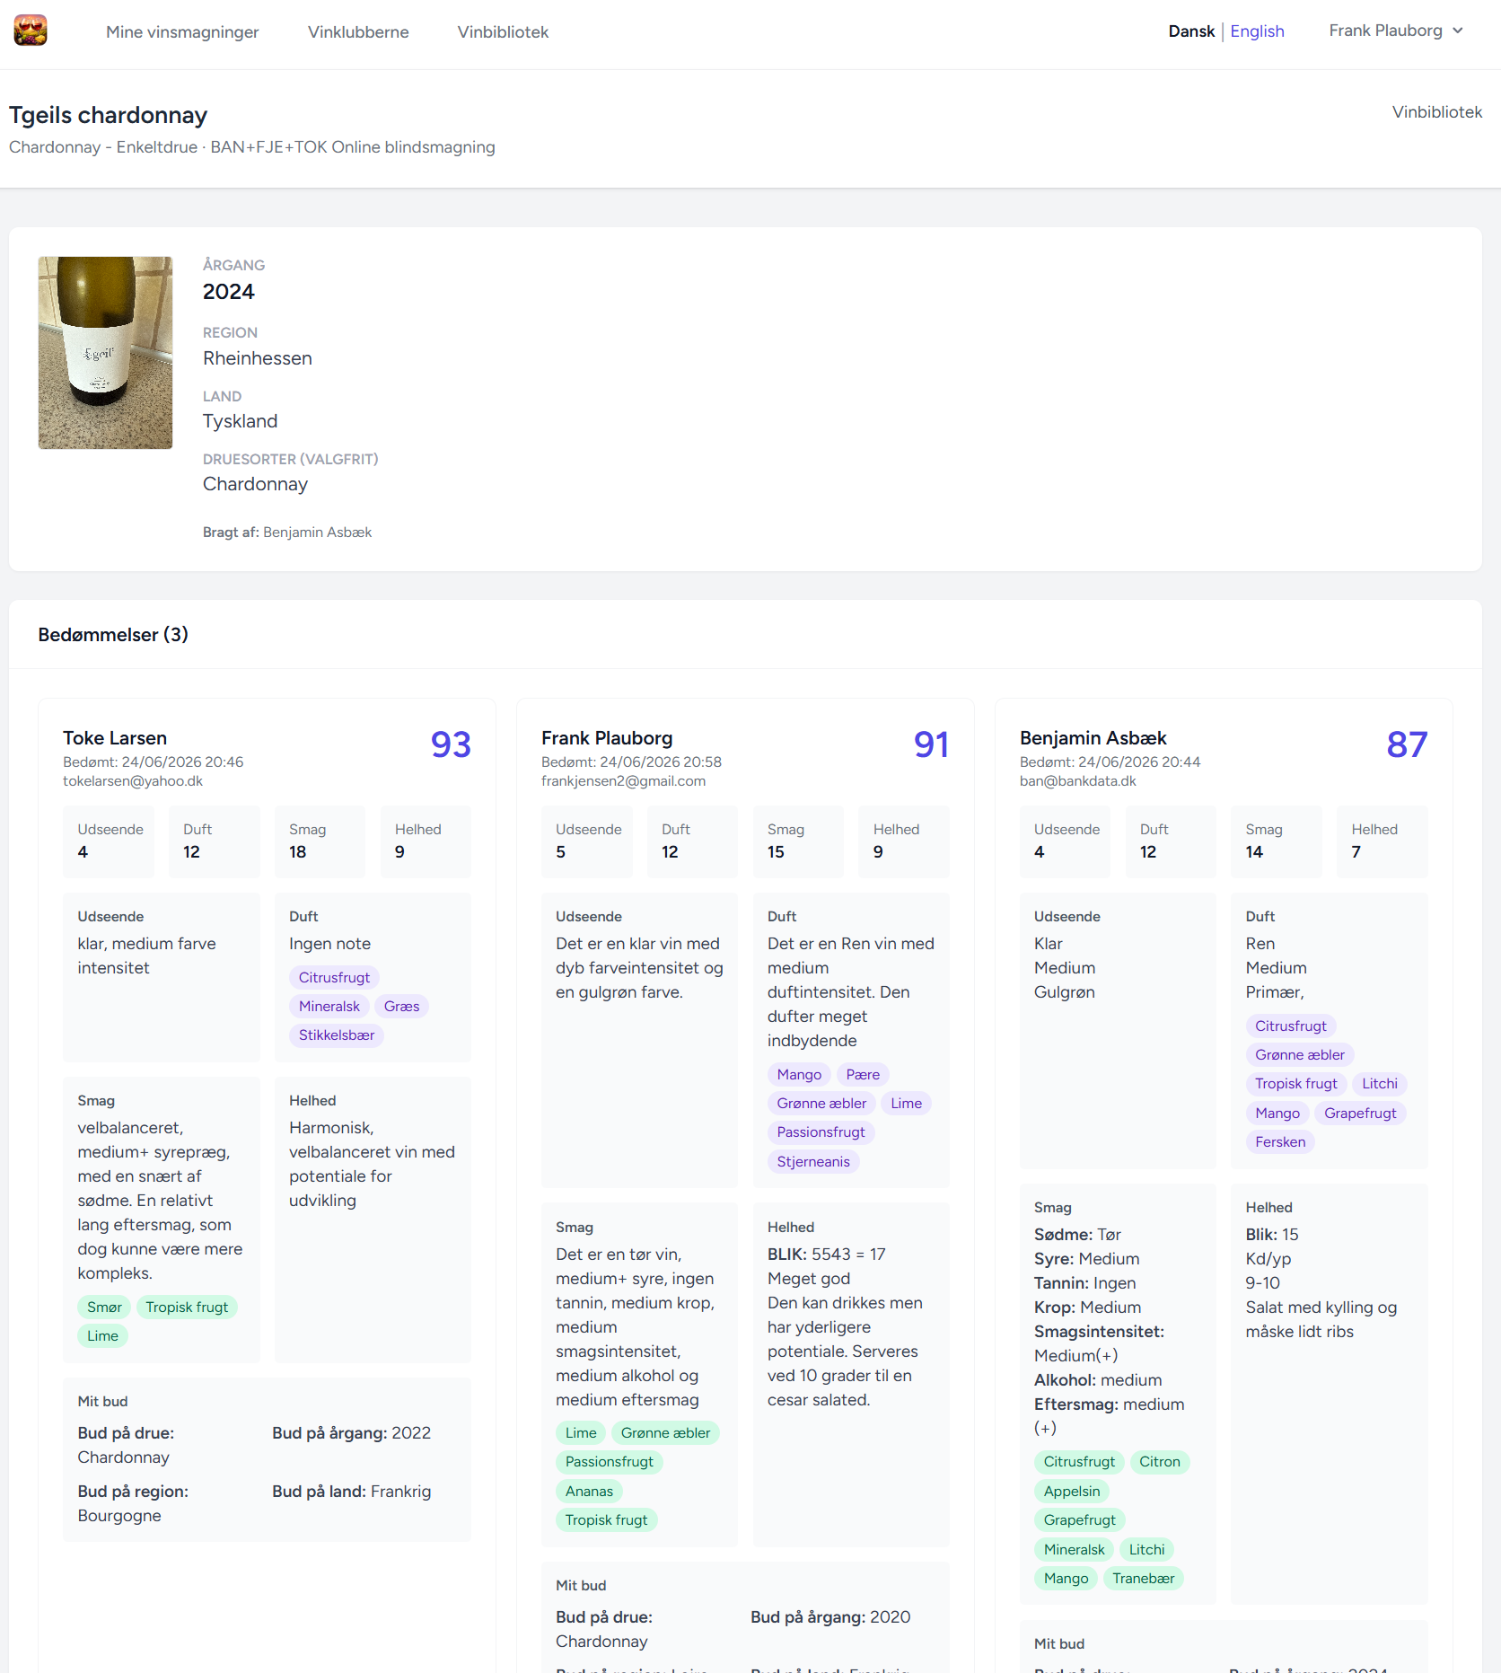
Task: Click BLIK: 5543 = 17 text
Action: [x=826, y=1255]
